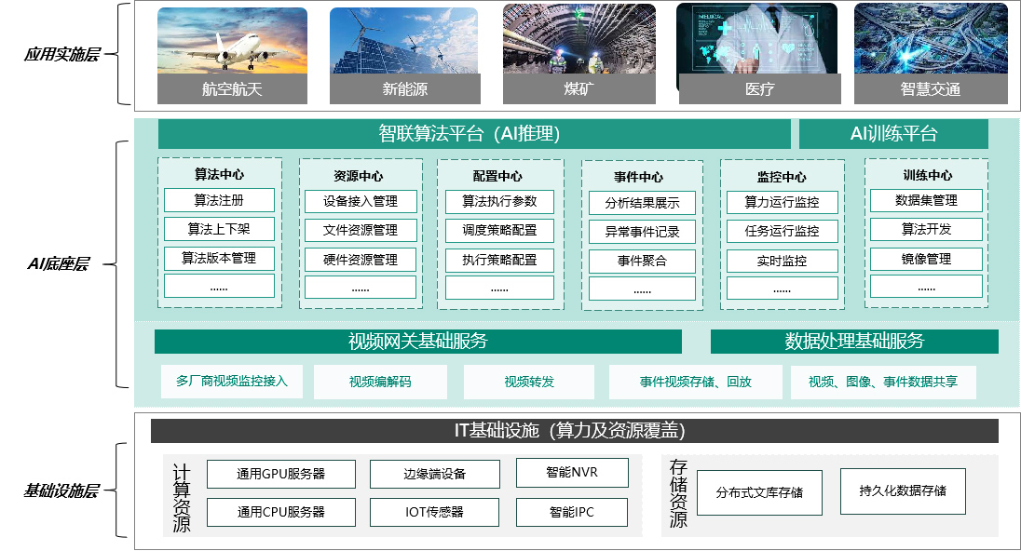Click the 算法注册 box
The width and height of the screenshot is (1021, 551).
(x=219, y=200)
